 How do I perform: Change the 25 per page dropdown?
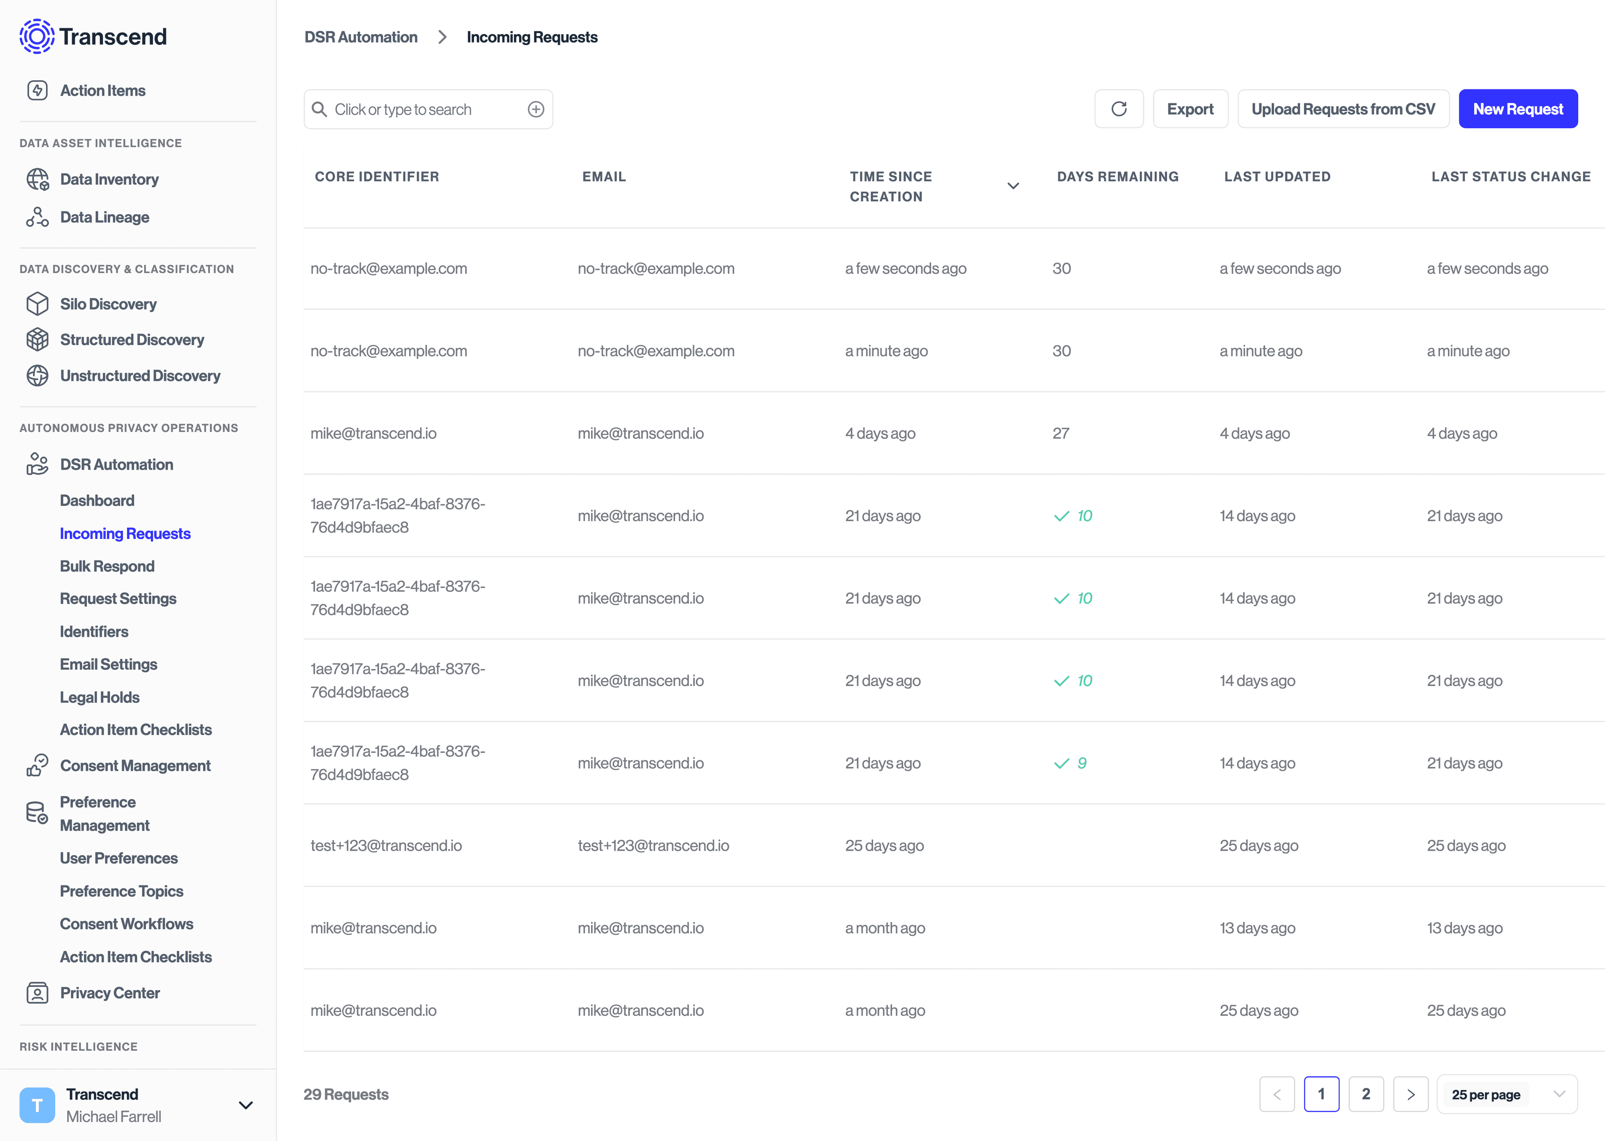click(x=1507, y=1094)
